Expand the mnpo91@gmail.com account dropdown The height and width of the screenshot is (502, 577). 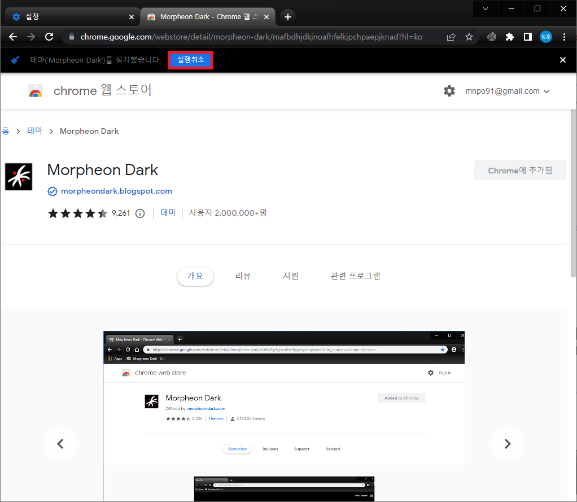(x=507, y=91)
